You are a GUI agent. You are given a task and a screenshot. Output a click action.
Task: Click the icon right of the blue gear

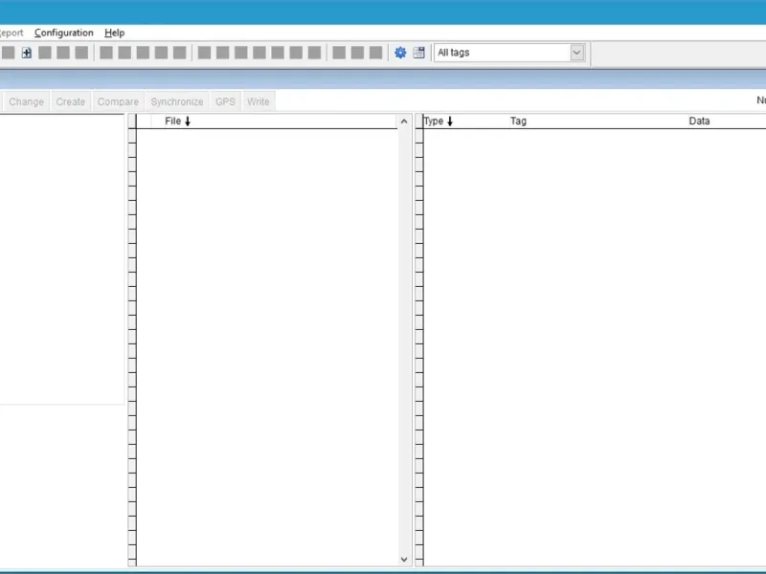418,53
